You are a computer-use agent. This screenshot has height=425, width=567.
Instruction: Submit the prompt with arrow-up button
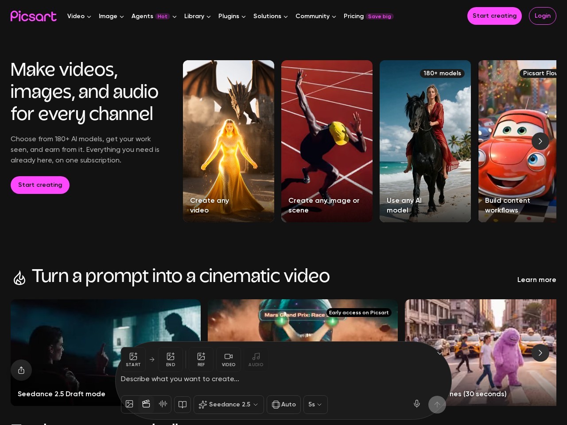pyautogui.click(x=437, y=405)
